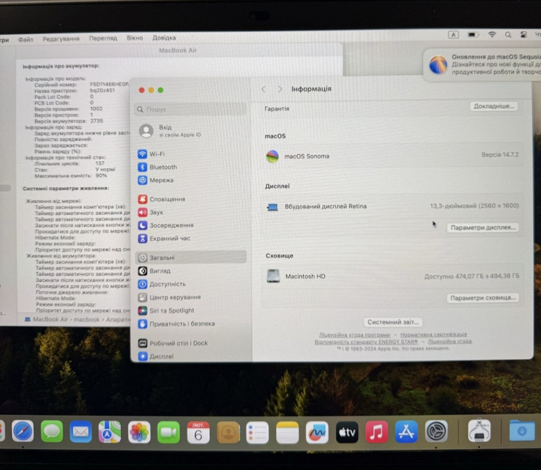Open Music app from the Dock
This screenshot has width=541, height=470.
(377, 432)
